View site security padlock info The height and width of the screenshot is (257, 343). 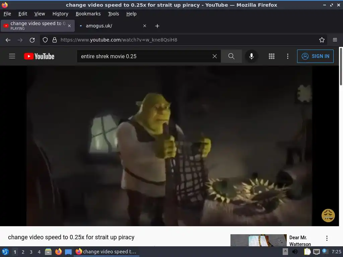55,40
